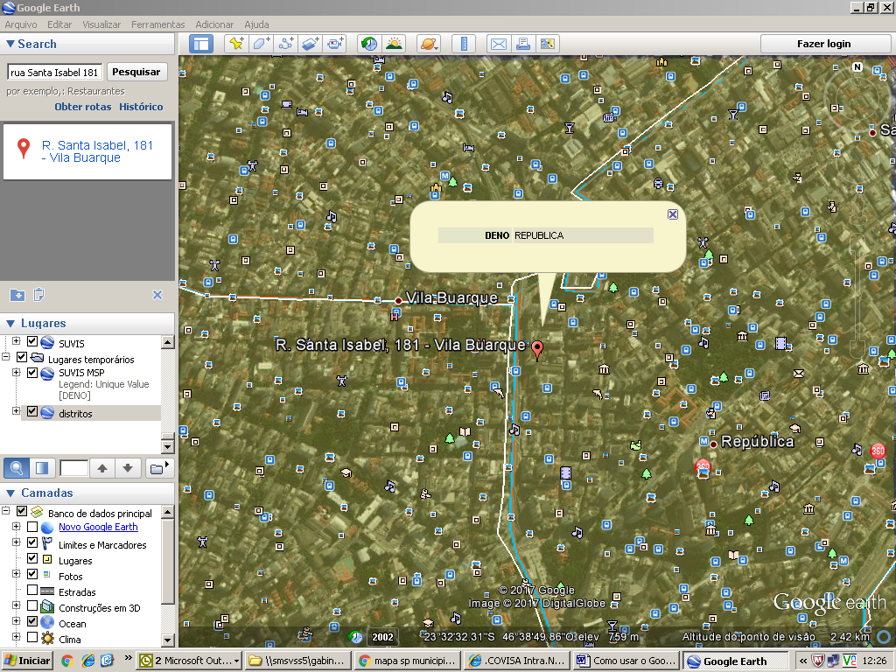
Task: Click into the search address field
Action: coord(55,72)
